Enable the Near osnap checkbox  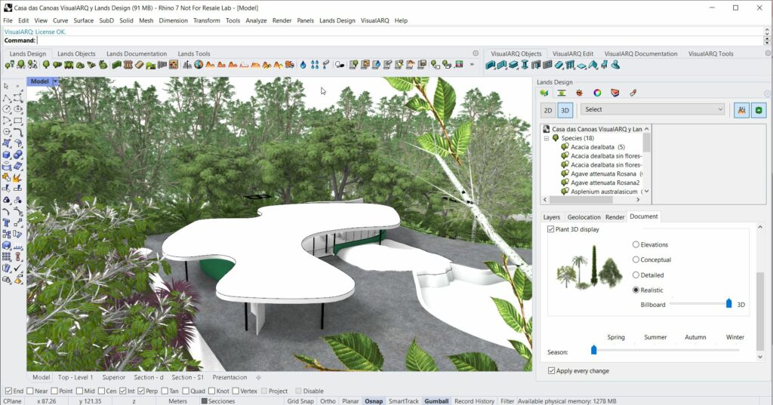(x=30, y=391)
